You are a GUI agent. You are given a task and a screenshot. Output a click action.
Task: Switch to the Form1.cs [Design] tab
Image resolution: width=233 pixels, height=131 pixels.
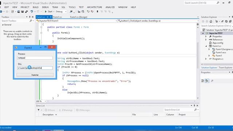click(79, 17)
